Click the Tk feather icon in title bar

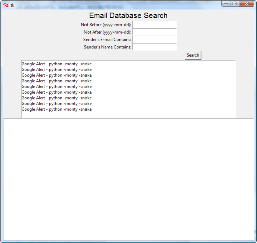pos(6,5)
